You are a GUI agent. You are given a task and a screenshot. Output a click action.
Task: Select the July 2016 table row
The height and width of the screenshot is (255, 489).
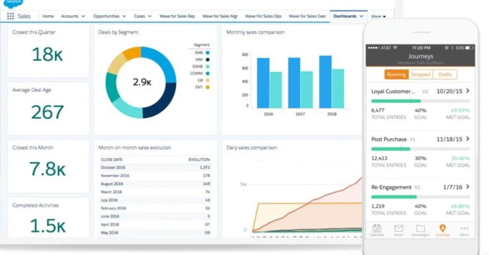[155, 200]
